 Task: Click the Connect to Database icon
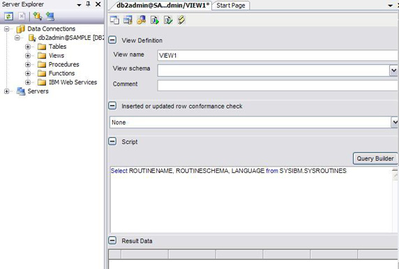pos(38,17)
